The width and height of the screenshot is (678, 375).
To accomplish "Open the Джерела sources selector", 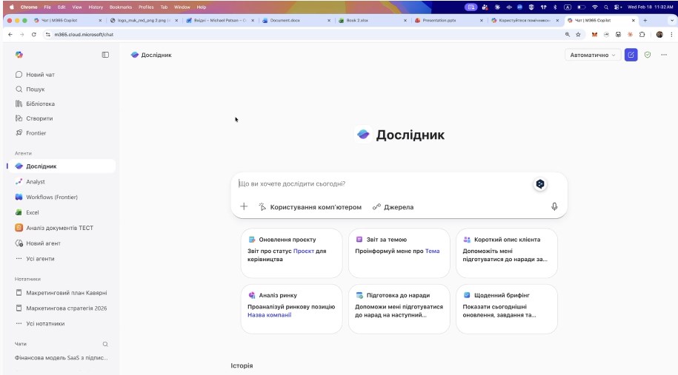I will coord(393,207).
